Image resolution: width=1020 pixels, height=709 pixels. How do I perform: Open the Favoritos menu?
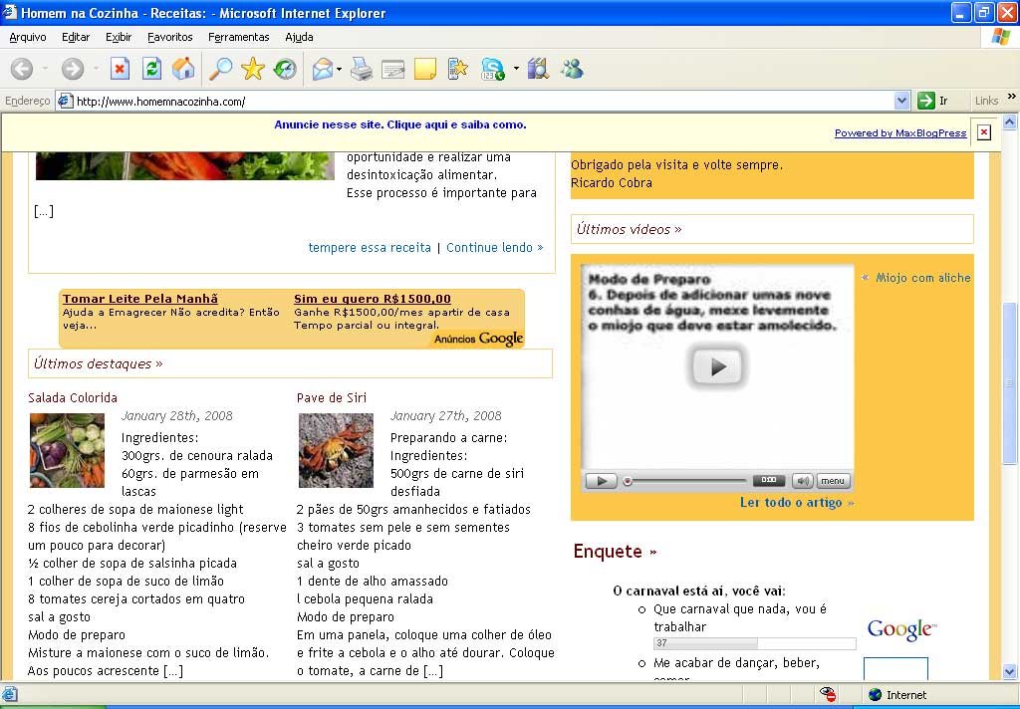(170, 37)
